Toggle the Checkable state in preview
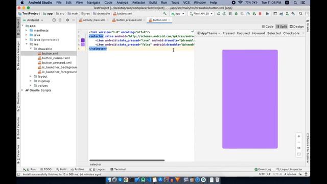Screen dimensions: 327x184 click(291, 33)
